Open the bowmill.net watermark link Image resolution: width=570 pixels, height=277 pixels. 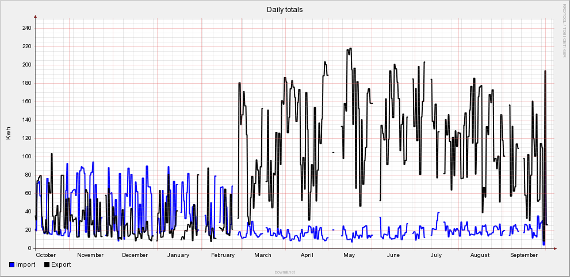click(x=285, y=272)
